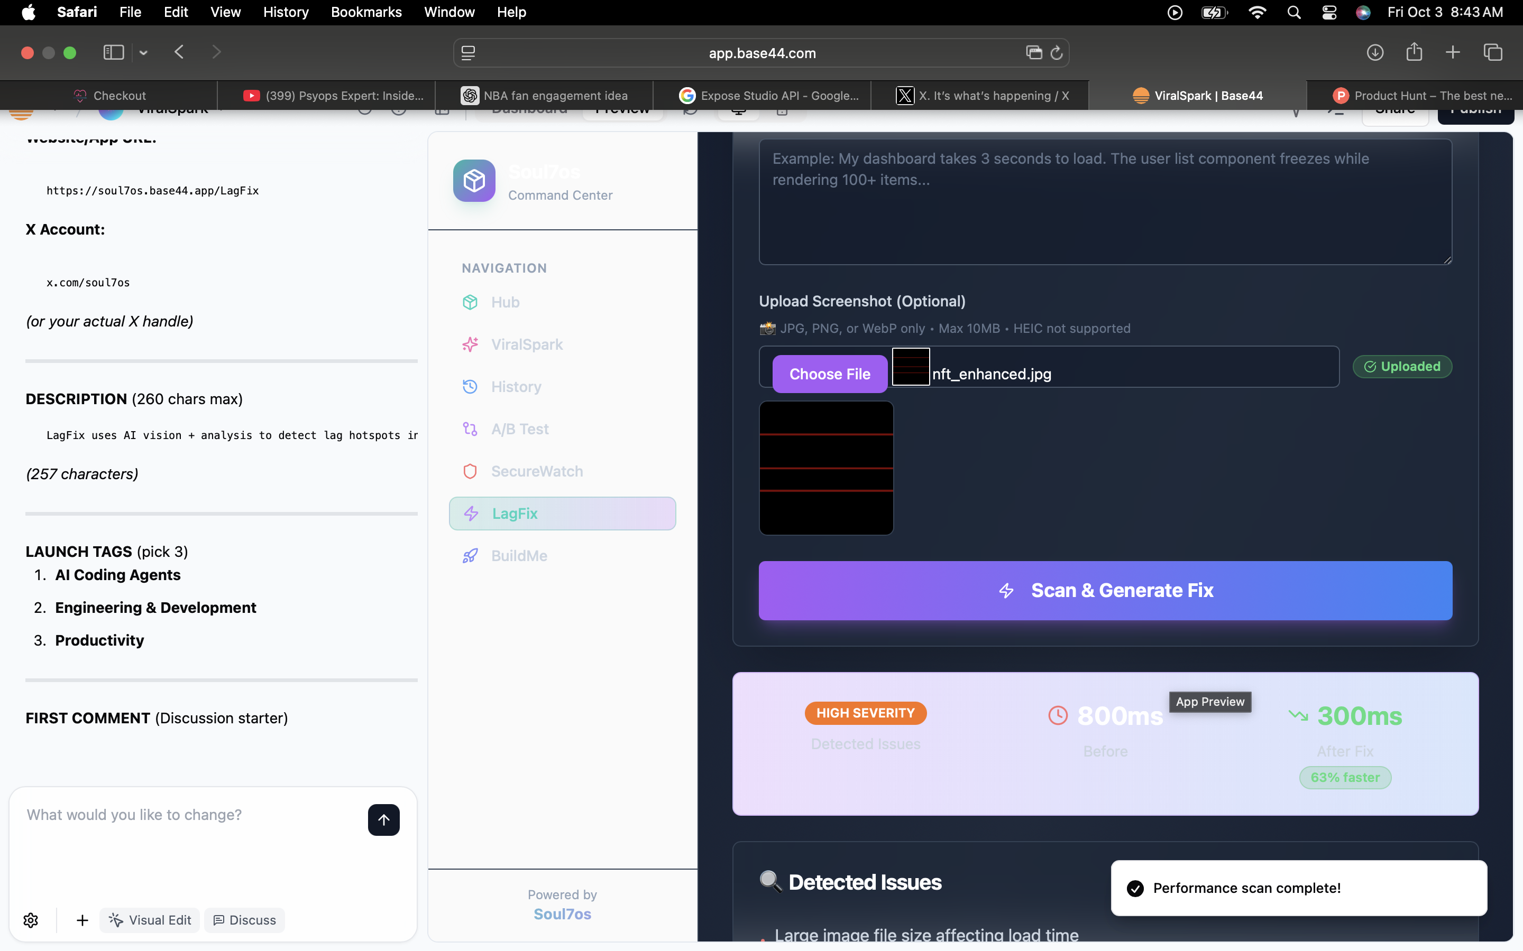Open the Bookmarks menu
Image resolution: width=1523 pixels, height=951 pixels.
pos(365,12)
